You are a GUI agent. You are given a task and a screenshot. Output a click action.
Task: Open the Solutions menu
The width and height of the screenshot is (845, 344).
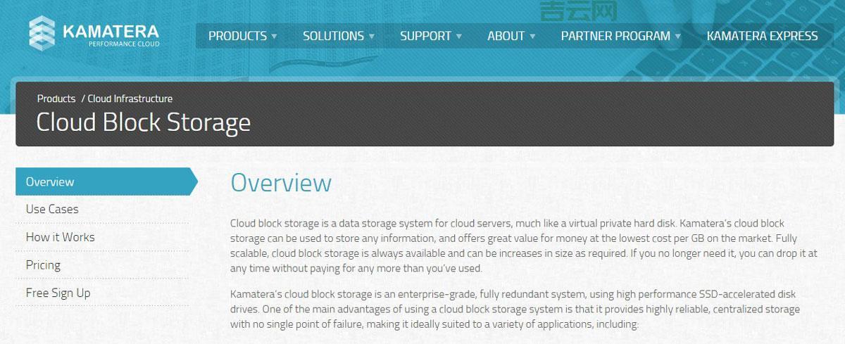click(x=333, y=36)
